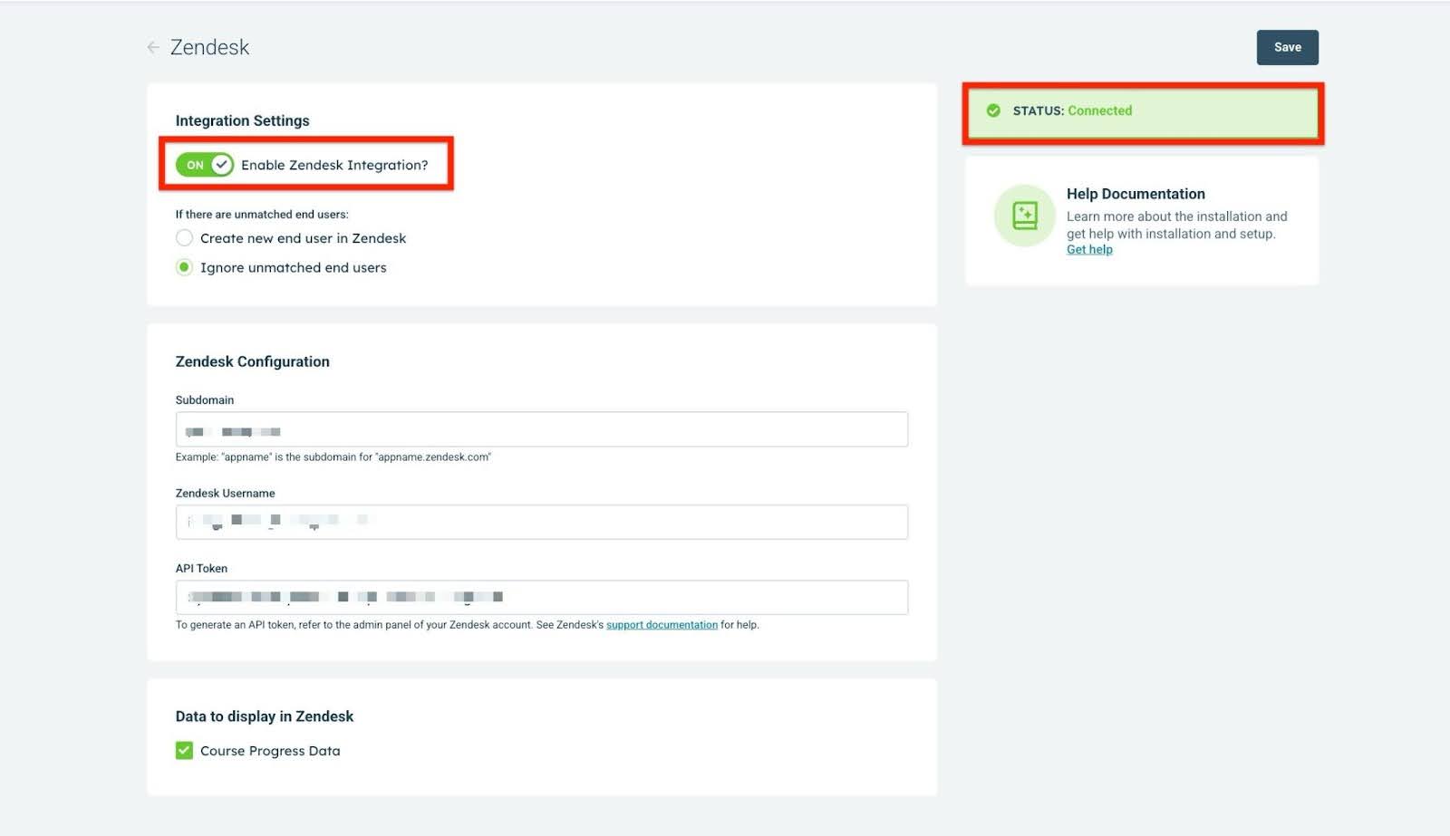Click the Save button
Screen dimensions: 1450x836
click(1287, 47)
